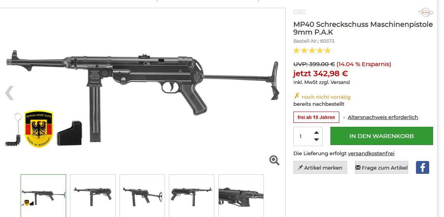Decrease quantity with down arrow
The image size is (444, 217).
tap(316, 140)
